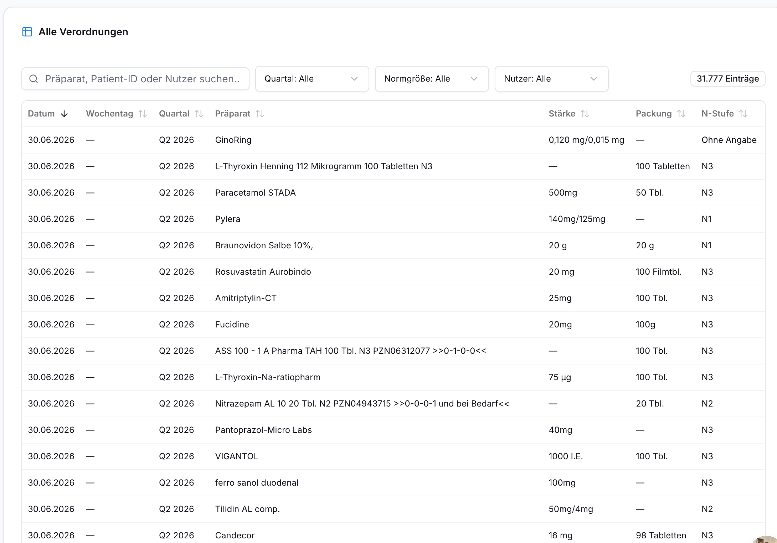Focus the Präparat, Patient-ID search field
The width and height of the screenshot is (777, 543).
135,79
